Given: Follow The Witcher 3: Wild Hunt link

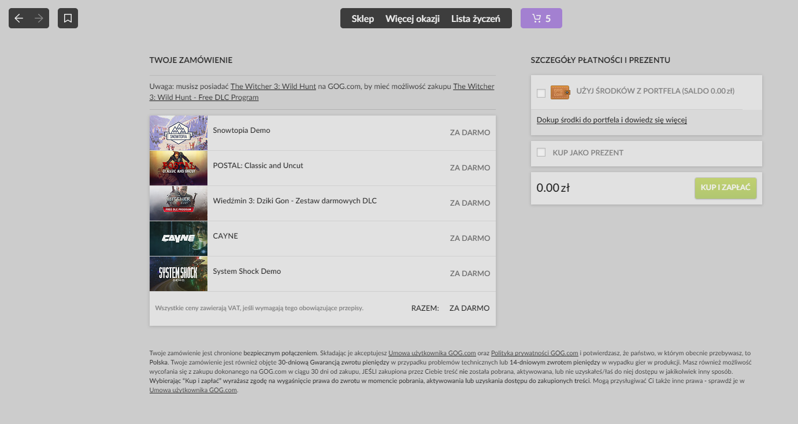Looking at the screenshot, I should coord(273,87).
